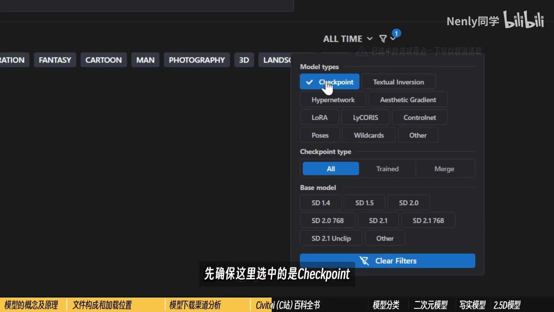Choose the SD 1.5 base model
Screen dimensions: 554x312
pos(364,203)
